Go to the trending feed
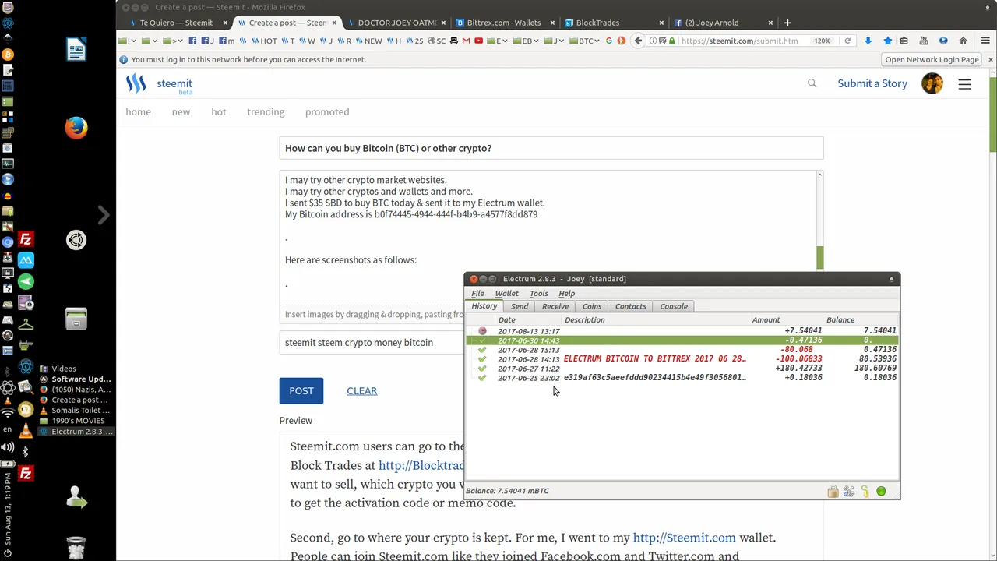The image size is (997, 561). tap(266, 112)
